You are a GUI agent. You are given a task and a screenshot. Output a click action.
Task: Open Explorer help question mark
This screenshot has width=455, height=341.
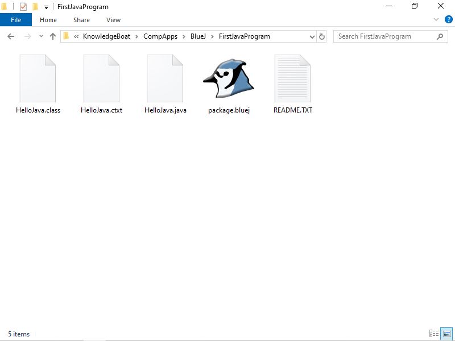[449, 20]
